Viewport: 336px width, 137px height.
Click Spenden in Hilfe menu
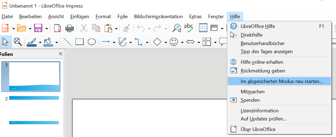tap(279, 100)
